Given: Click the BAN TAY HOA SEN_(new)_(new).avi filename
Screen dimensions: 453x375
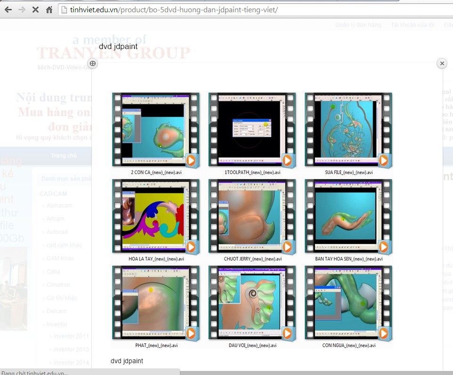Looking at the screenshot, I should coord(349,258).
